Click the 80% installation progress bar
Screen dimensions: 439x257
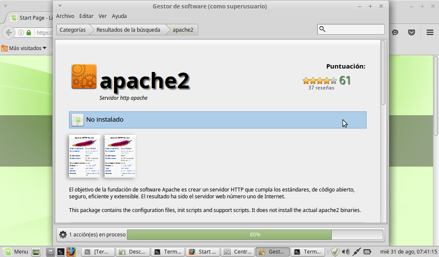(x=255, y=235)
